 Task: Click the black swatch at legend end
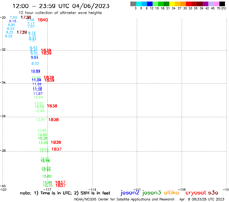(222, 4)
